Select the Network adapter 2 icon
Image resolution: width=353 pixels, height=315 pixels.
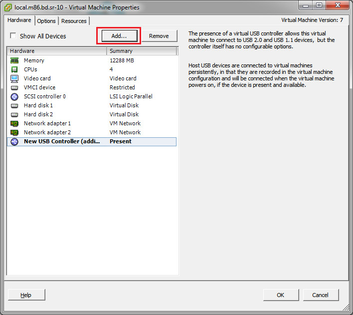click(x=14, y=132)
